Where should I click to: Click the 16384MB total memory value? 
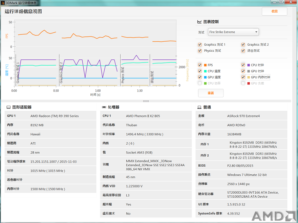(234, 134)
